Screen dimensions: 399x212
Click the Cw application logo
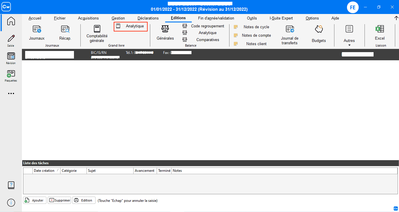coord(6,7)
